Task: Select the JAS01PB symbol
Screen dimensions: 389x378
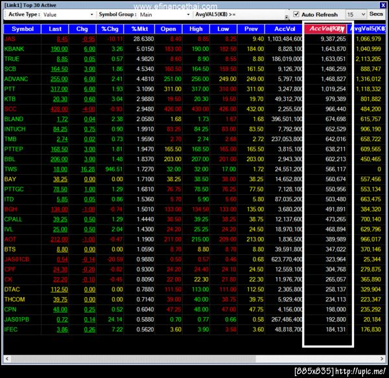Action: (x=17, y=320)
